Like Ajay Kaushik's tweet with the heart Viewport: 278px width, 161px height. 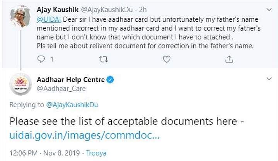166,59
